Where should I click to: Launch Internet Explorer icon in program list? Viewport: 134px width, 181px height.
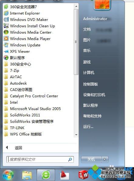pyautogui.click(x=6, y=13)
